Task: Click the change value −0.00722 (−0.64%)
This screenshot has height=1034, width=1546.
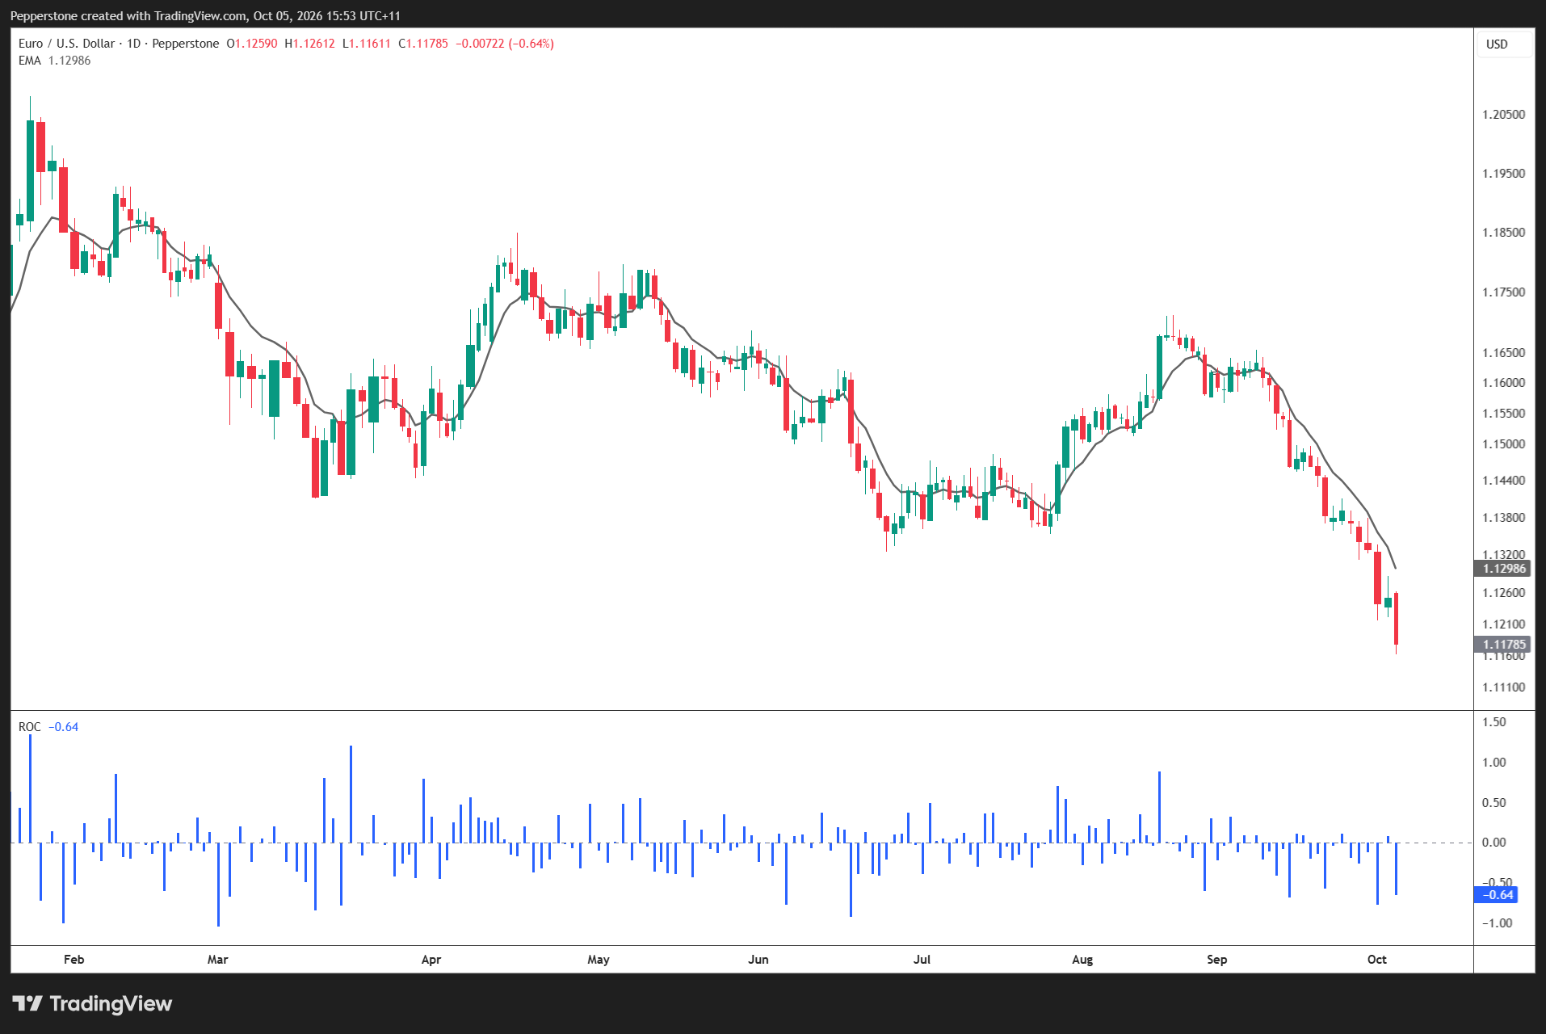Action: (x=505, y=44)
